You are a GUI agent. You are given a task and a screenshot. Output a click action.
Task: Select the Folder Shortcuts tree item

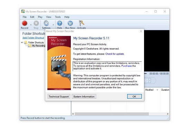pyautogui.click(x=36, y=42)
